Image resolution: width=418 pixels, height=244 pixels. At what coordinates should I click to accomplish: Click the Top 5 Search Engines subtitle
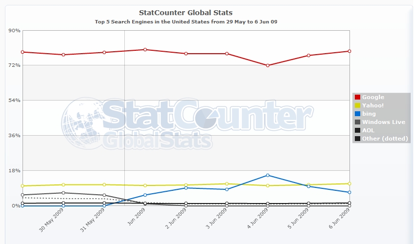coord(186,22)
